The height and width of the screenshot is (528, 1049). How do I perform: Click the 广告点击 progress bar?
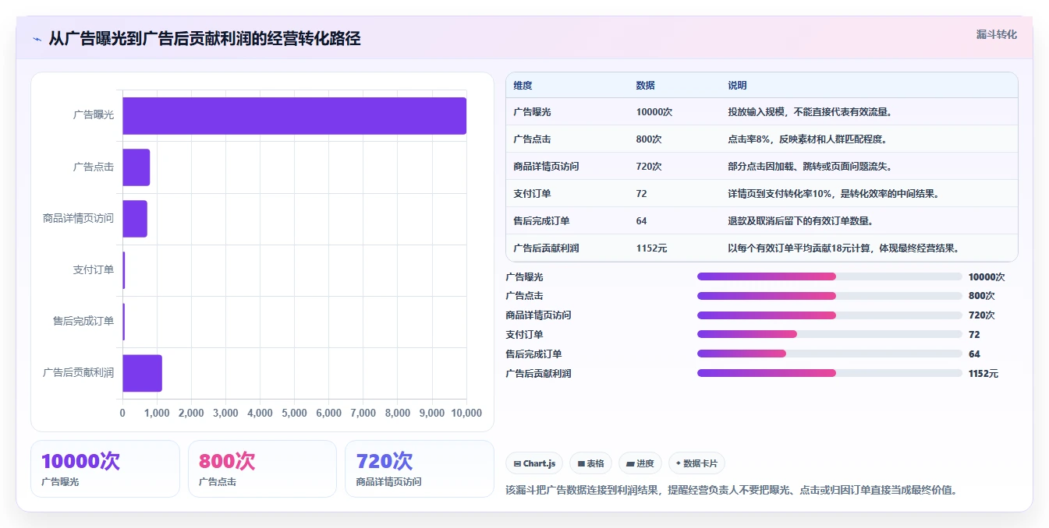(x=830, y=296)
